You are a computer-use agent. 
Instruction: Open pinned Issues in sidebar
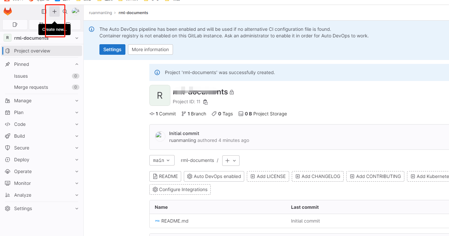42,76
